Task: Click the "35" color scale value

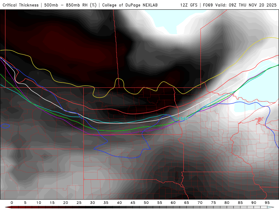Action: click(106, 203)
